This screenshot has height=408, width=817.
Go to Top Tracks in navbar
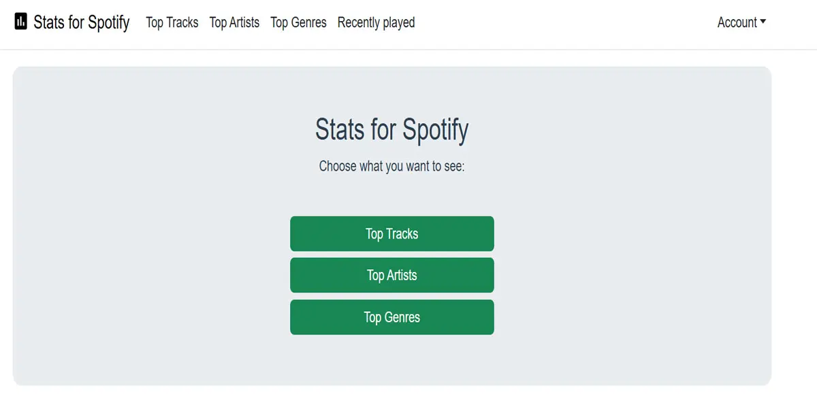click(172, 22)
